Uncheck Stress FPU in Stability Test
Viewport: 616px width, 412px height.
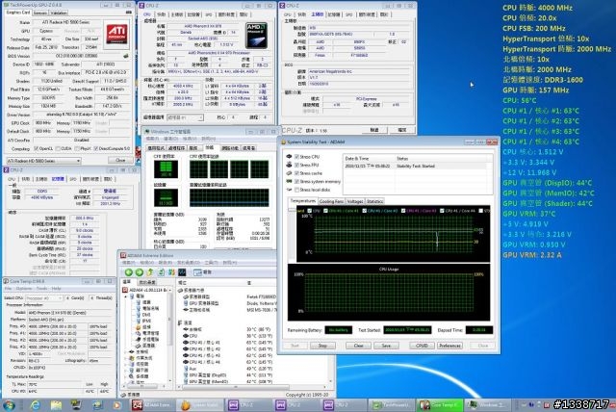click(297, 165)
